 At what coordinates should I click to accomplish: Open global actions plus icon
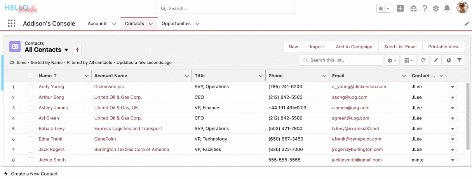click(401, 9)
